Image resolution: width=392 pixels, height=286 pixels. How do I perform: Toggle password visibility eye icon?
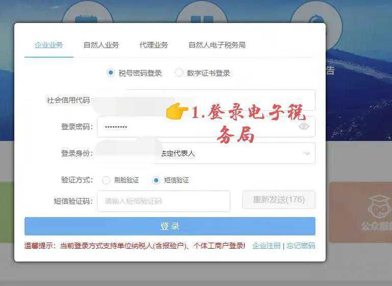click(x=304, y=126)
